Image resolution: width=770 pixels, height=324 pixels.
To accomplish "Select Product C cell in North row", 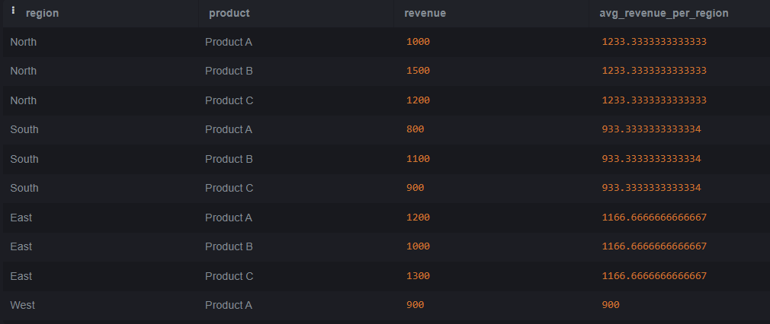I will [x=229, y=100].
